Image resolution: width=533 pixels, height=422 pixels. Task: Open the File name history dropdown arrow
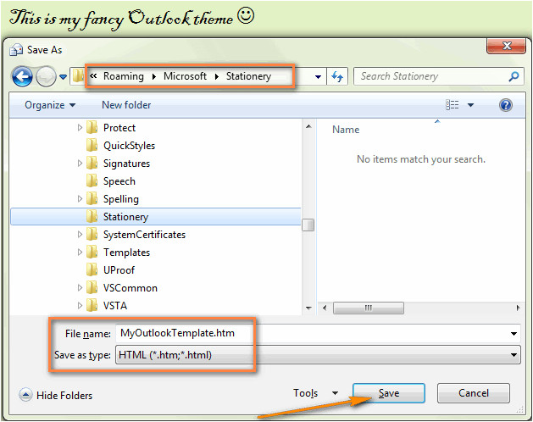tap(513, 334)
